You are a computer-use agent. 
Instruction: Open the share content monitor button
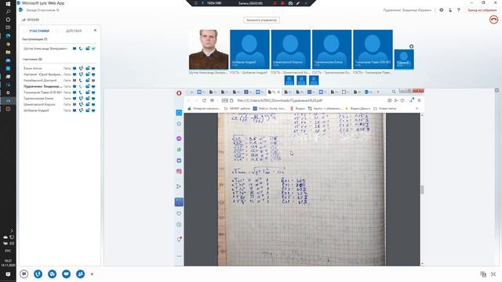pos(66,274)
